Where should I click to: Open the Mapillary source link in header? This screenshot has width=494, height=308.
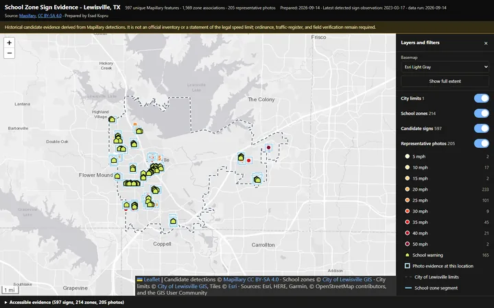27,16
